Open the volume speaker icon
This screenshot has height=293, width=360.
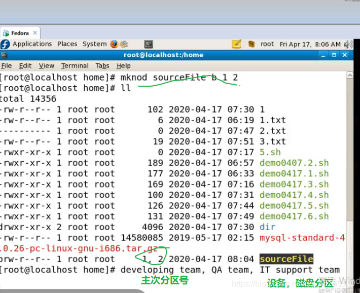(x=348, y=44)
